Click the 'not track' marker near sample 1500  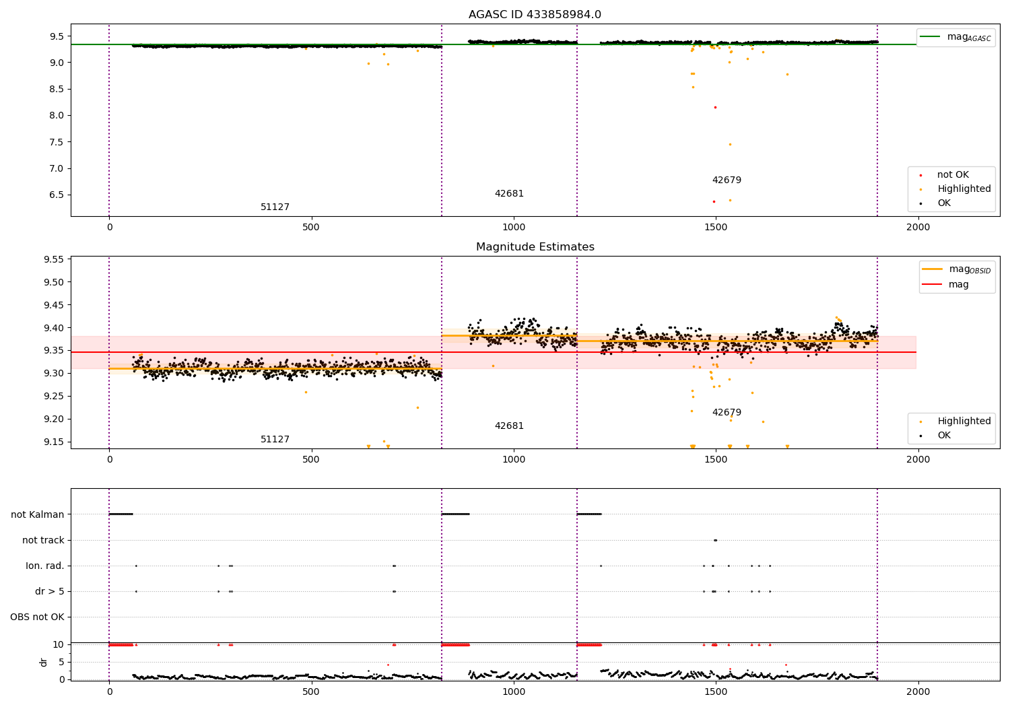click(715, 540)
